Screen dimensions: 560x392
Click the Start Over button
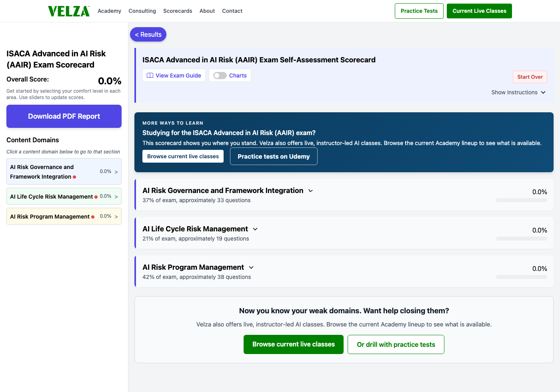click(x=530, y=77)
